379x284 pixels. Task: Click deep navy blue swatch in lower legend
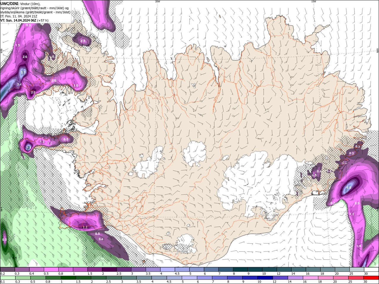point(265,278)
